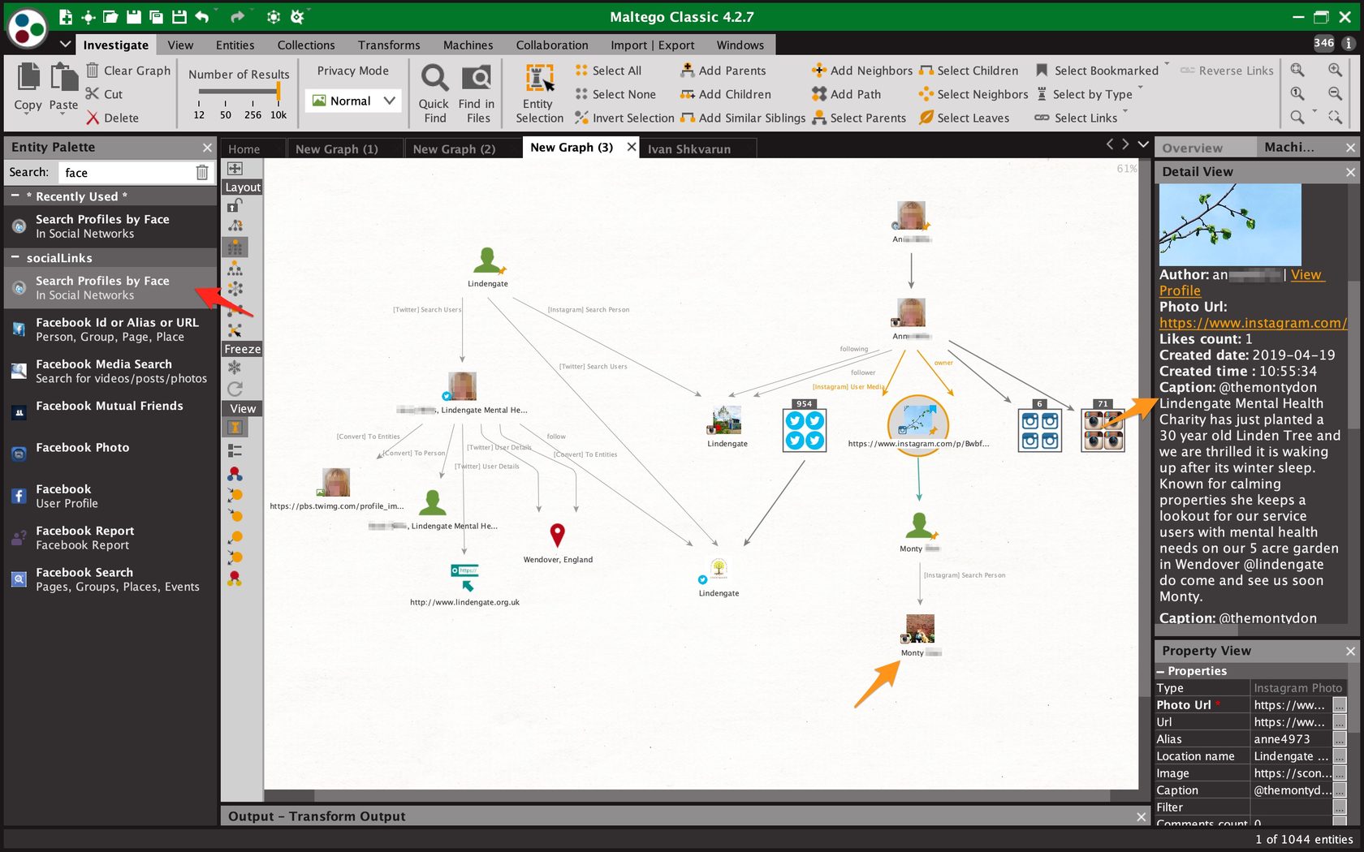Select the lindengate.org.uk website entity icon
The image size is (1364, 852).
464,577
